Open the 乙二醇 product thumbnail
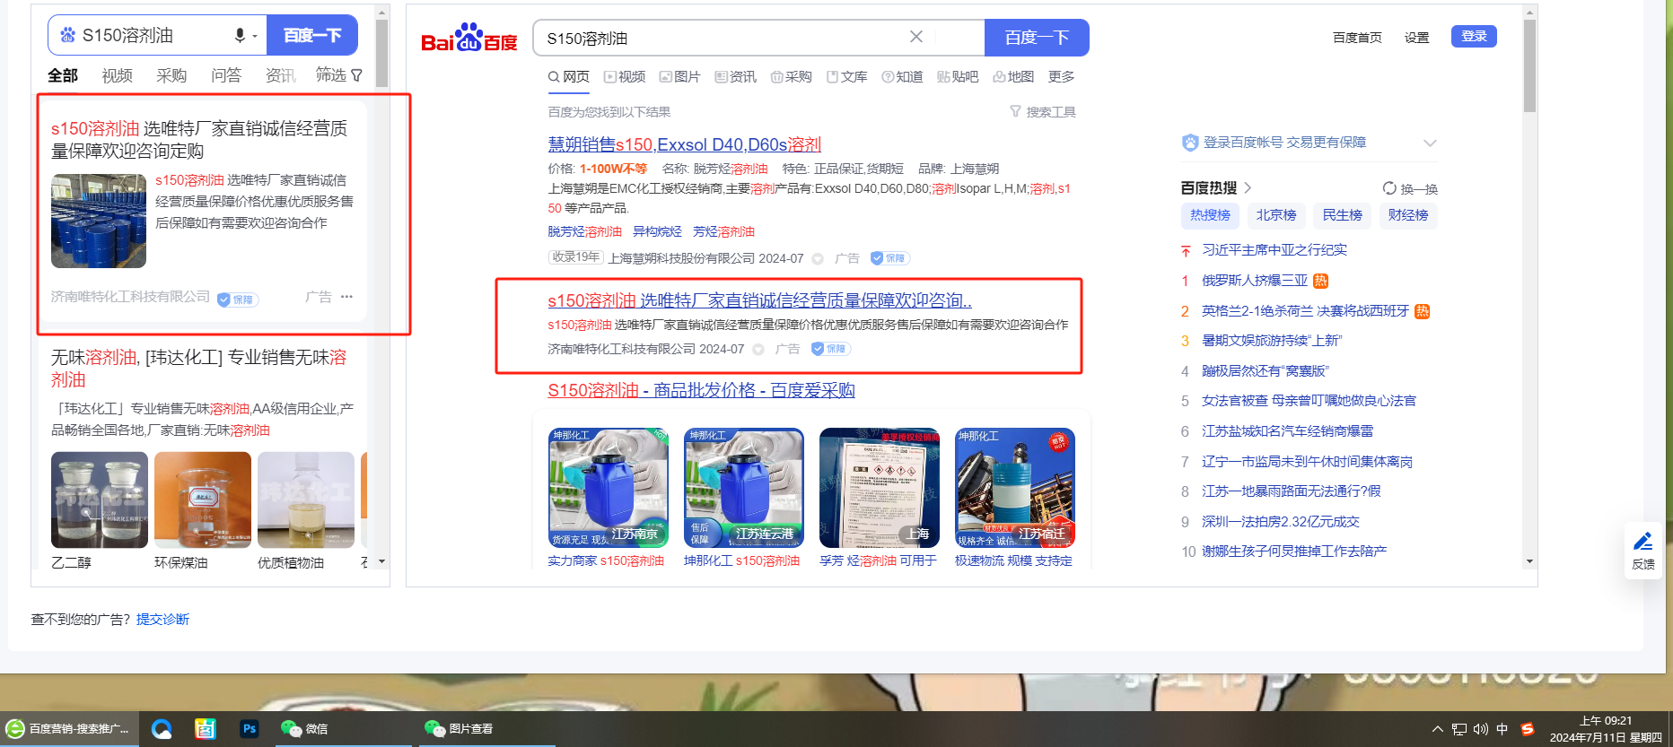 click(100, 499)
